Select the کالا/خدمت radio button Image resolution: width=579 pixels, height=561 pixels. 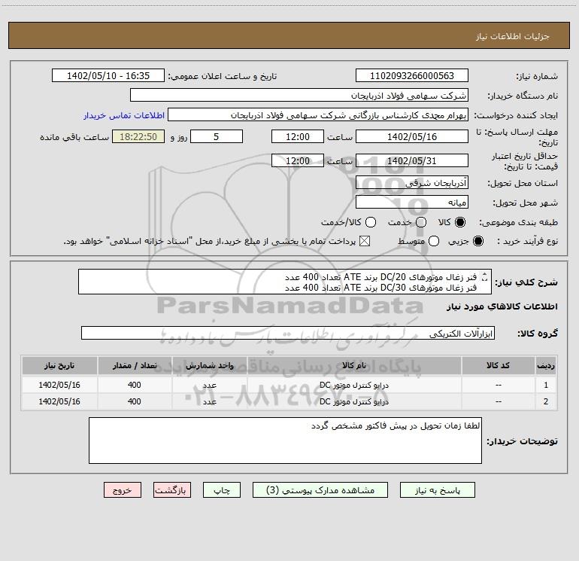point(371,222)
